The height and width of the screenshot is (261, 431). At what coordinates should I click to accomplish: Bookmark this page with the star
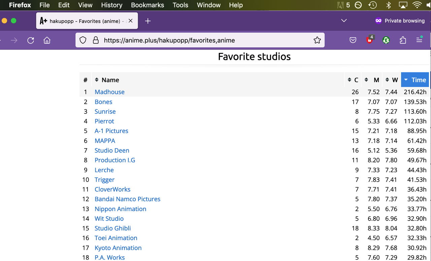point(317,40)
